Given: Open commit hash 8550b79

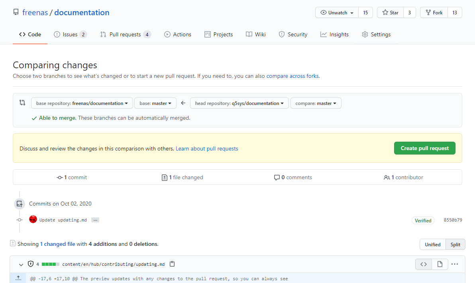Looking at the screenshot, I should point(453,220).
